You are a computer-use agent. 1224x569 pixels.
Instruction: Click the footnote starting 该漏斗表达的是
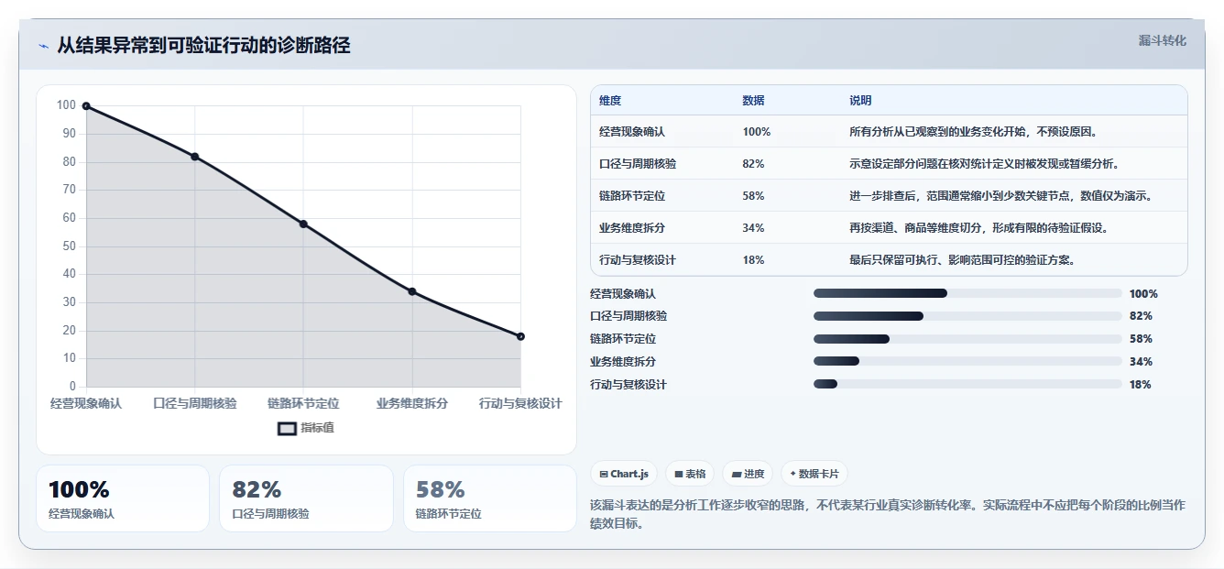pos(888,514)
